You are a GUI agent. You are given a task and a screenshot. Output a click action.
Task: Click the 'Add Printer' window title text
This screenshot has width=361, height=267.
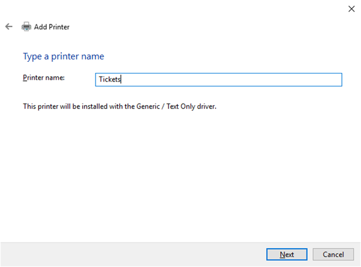click(52, 27)
